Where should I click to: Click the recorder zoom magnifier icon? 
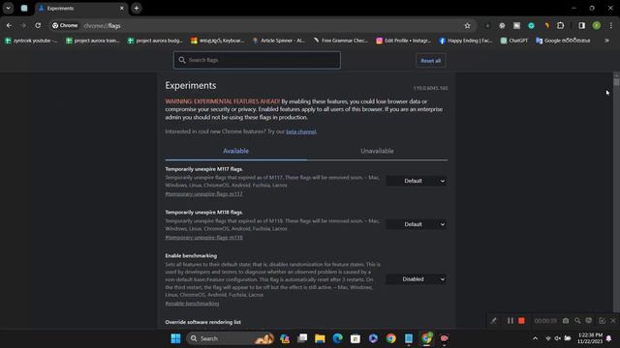(577, 321)
